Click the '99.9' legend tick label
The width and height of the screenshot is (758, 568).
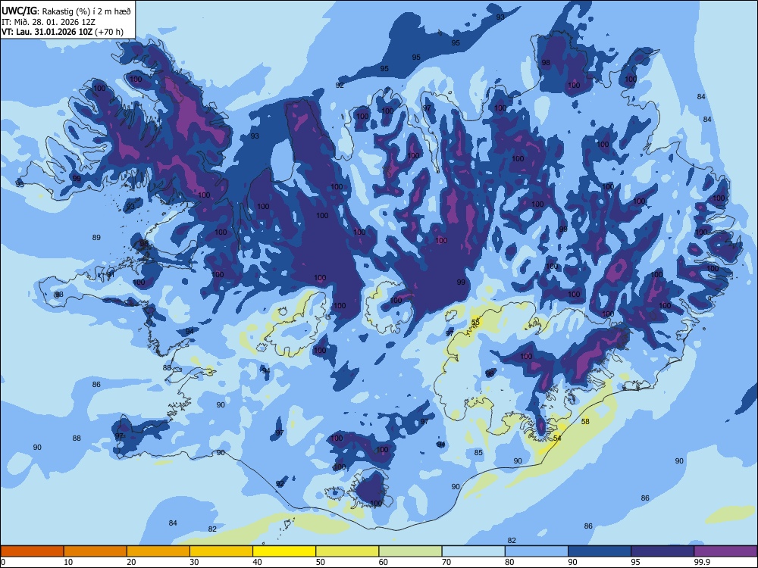(x=702, y=562)
